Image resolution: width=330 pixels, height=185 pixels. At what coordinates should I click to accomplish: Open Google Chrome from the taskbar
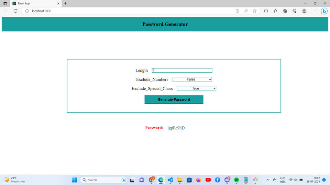(x=151, y=180)
